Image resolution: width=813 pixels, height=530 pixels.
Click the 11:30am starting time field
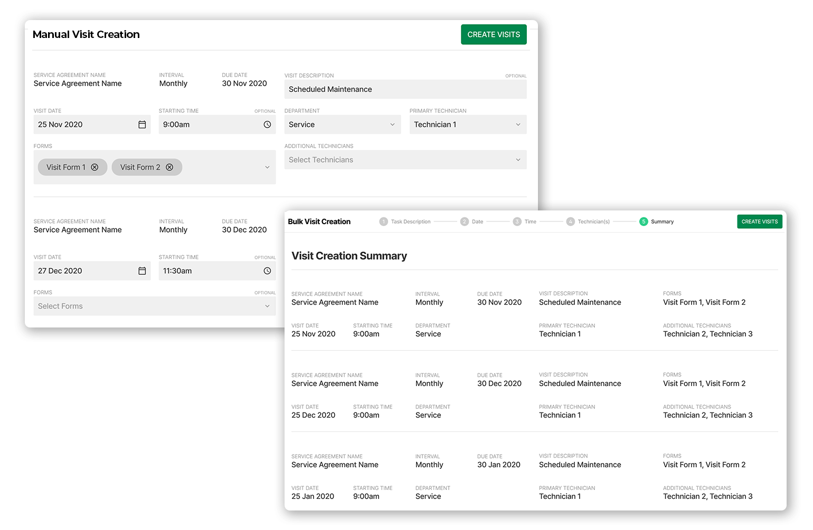click(x=217, y=271)
